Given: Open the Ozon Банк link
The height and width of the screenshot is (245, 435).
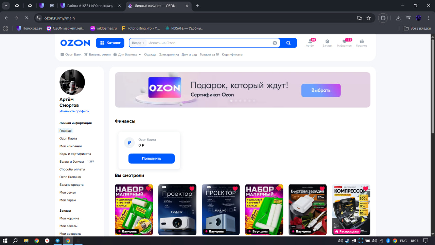Looking at the screenshot, I should (x=71, y=54).
